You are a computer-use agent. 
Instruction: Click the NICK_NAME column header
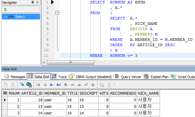148,93
